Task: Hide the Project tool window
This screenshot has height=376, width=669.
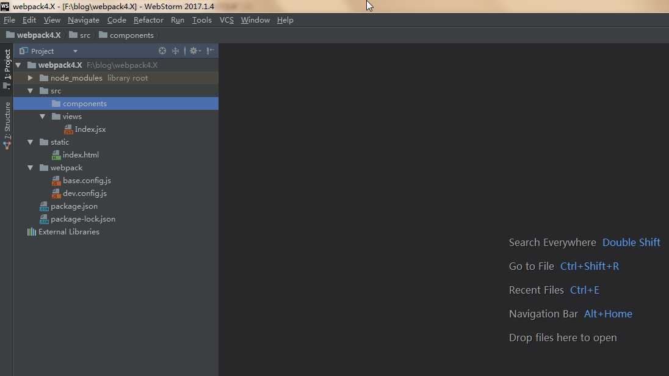Action: click(210, 51)
